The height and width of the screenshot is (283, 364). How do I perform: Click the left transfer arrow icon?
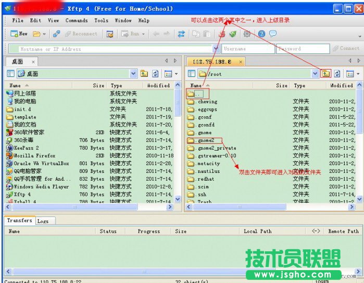pyautogui.click(x=156, y=34)
